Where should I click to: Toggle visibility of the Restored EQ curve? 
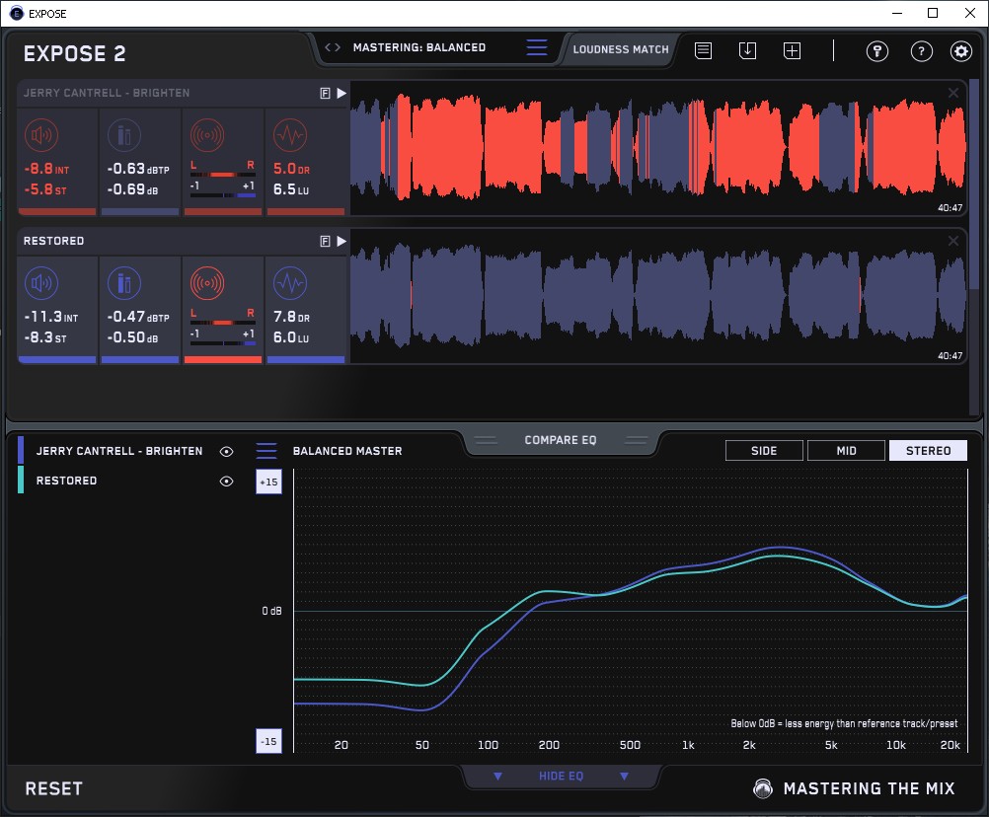click(227, 481)
